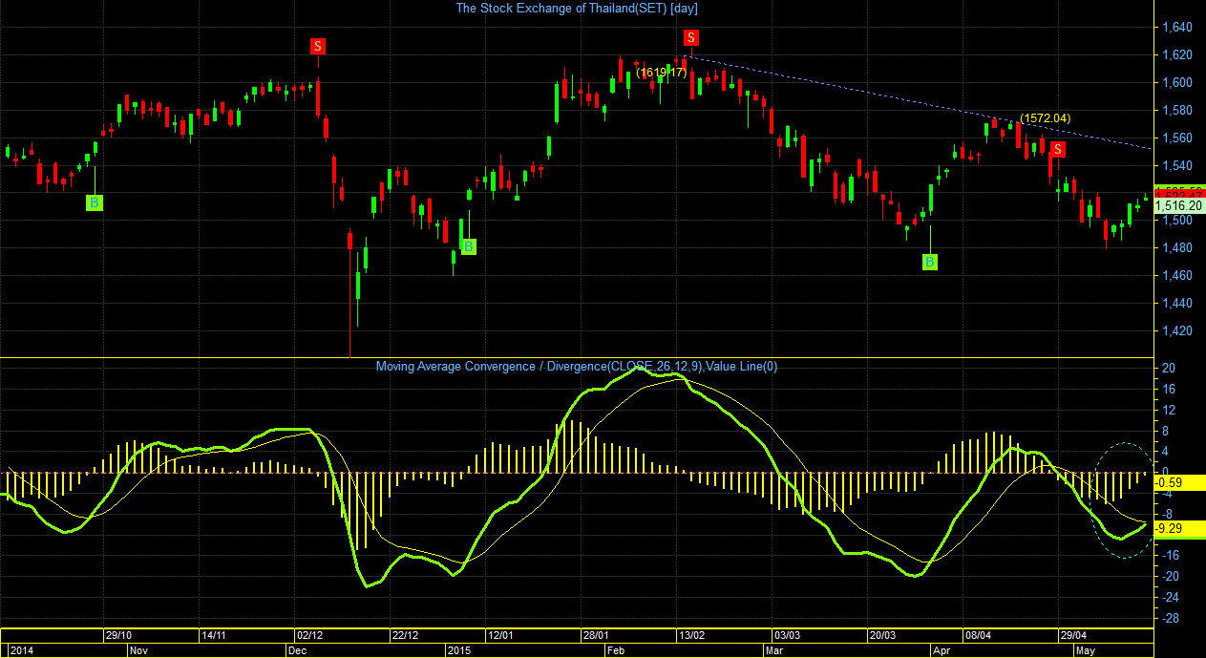Click the Feb month label

[617, 650]
